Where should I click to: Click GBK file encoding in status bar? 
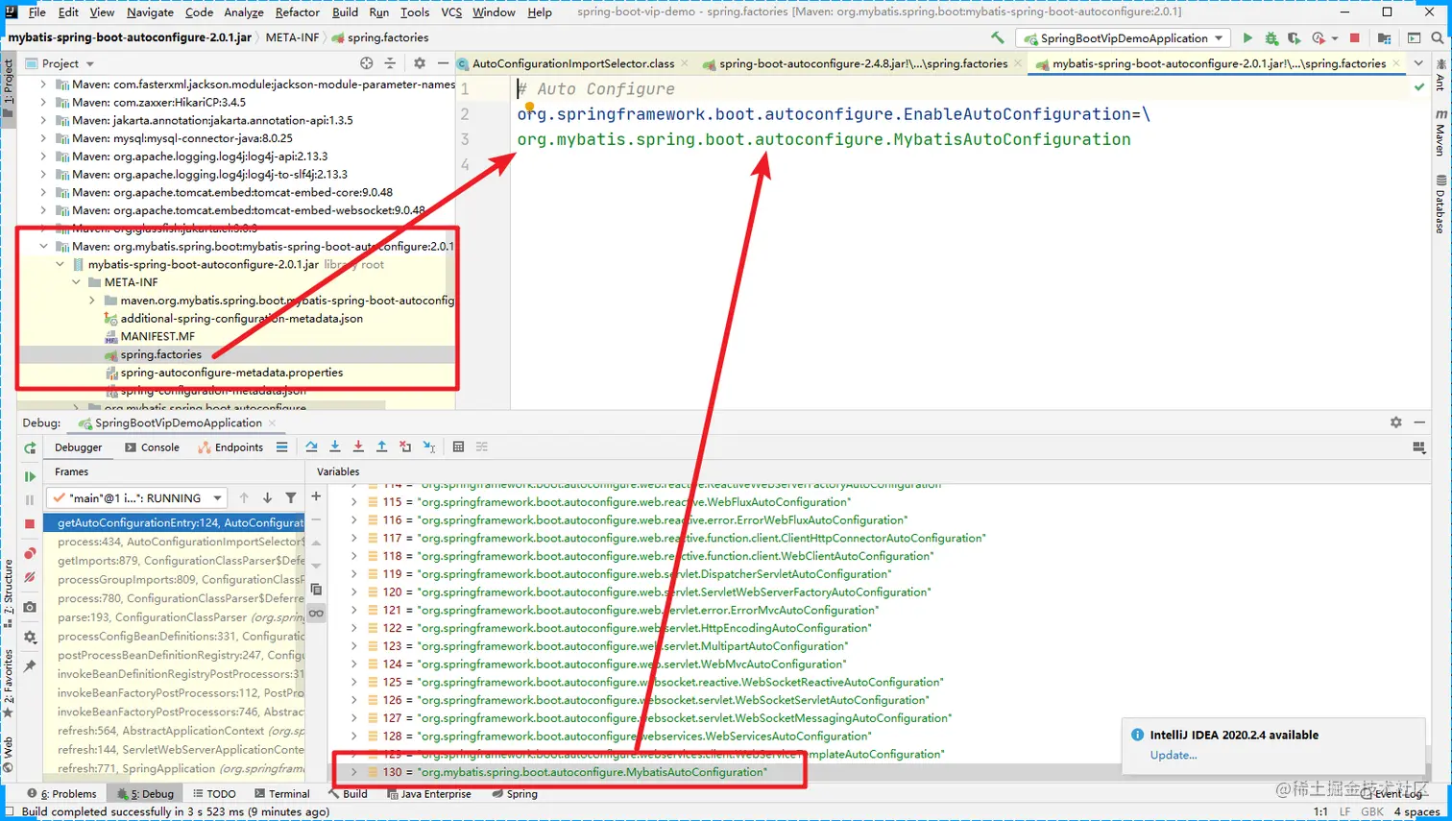(1373, 812)
